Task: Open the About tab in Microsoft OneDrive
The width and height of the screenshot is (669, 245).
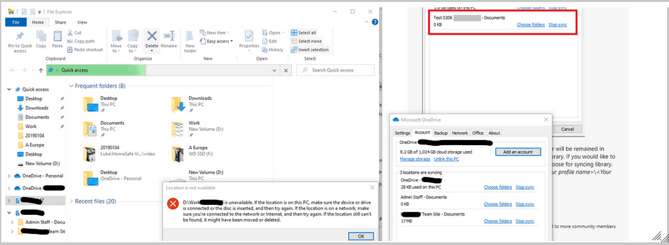Action: click(494, 133)
